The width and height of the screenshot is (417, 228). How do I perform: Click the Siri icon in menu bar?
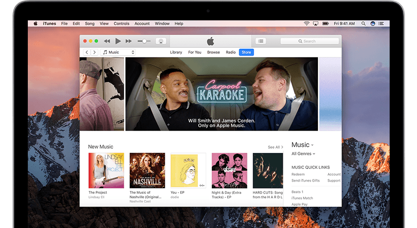373,24
